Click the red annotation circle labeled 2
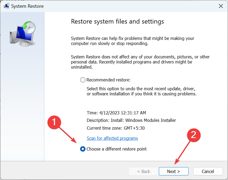Image resolution: width=228 pixels, height=180 pixels. [x=193, y=135]
